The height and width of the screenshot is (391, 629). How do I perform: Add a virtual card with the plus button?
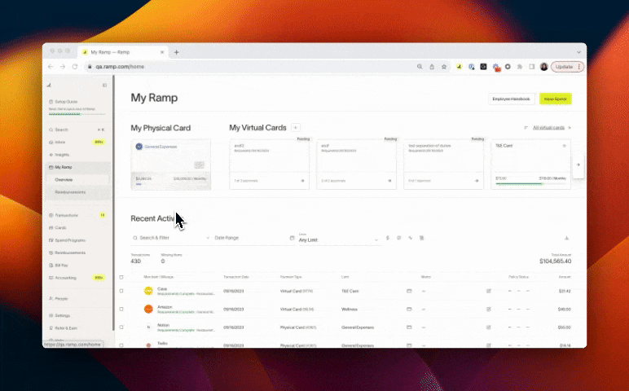tap(296, 128)
